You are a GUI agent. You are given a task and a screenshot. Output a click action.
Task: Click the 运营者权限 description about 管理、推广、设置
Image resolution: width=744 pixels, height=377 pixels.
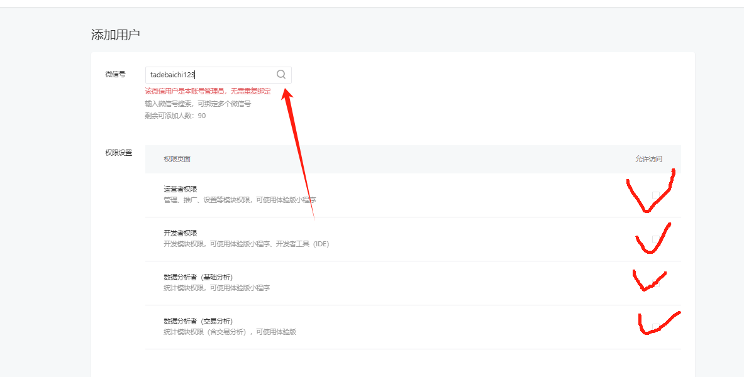point(240,200)
